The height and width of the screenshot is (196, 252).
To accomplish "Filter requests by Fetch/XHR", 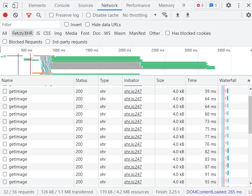I will click(22, 33).
